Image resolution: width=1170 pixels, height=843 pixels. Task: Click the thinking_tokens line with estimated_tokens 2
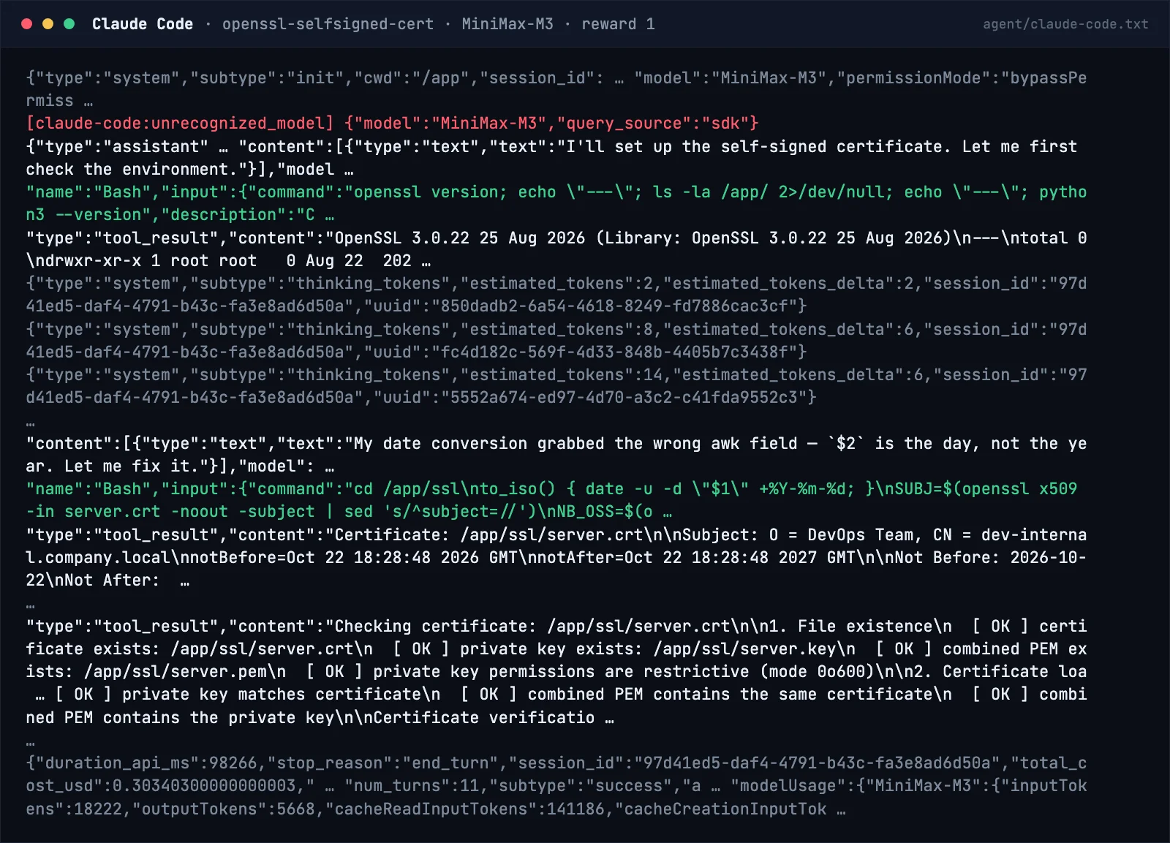coord(556,295)
